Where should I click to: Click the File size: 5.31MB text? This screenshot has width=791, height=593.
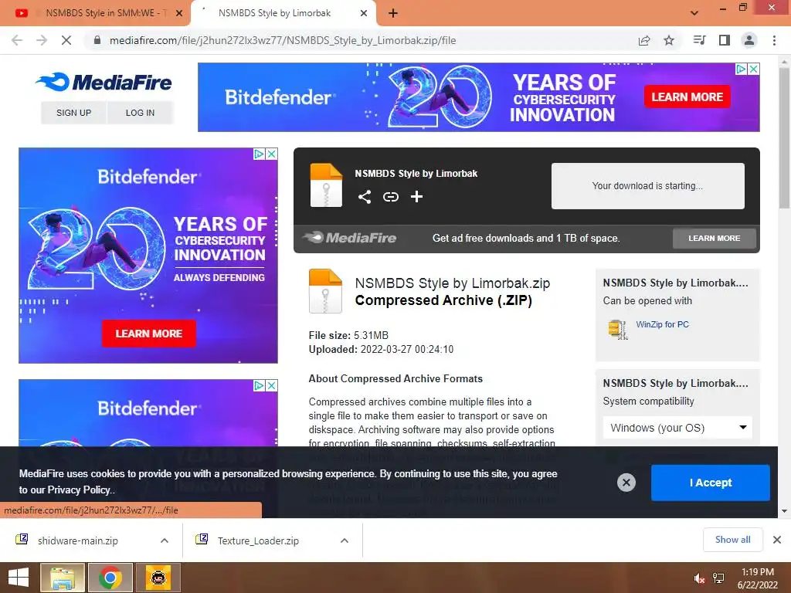click(348, 335)
